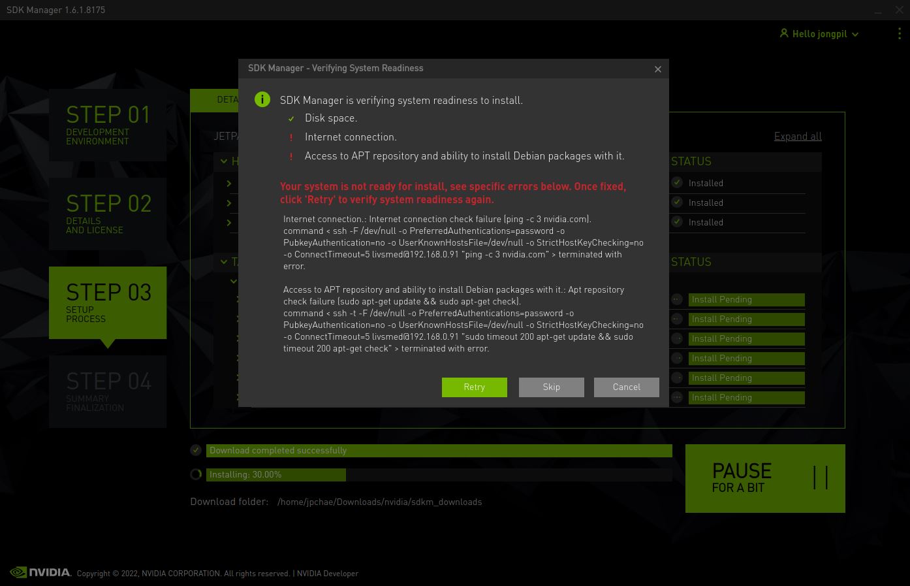Click the Expand all link

tap(798, 136)
